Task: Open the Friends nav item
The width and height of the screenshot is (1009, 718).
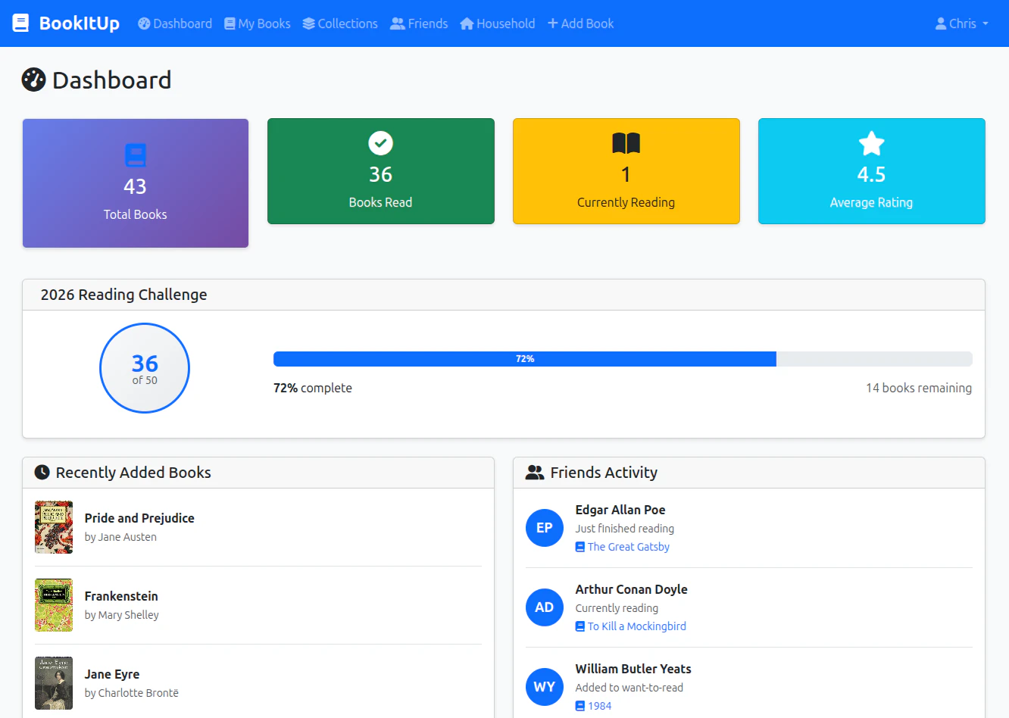Action: 419,23
